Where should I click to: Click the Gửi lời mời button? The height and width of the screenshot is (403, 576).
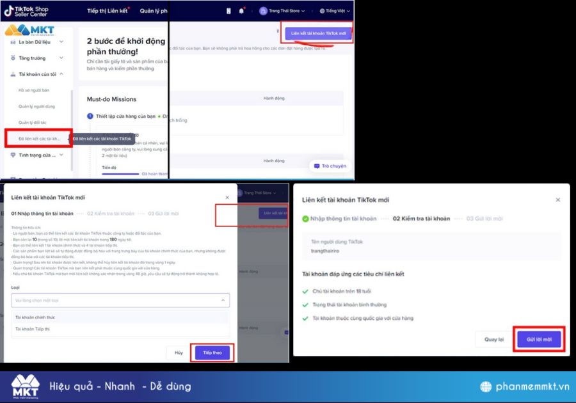[x=539, y=340]
